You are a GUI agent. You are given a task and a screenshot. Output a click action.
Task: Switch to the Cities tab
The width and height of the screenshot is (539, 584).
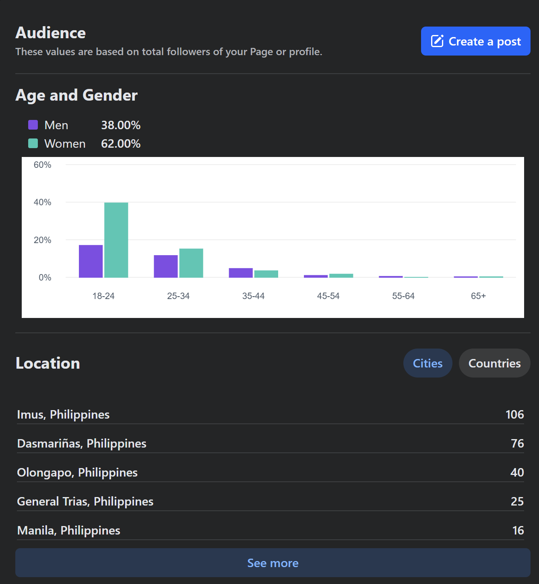point(427,363)
